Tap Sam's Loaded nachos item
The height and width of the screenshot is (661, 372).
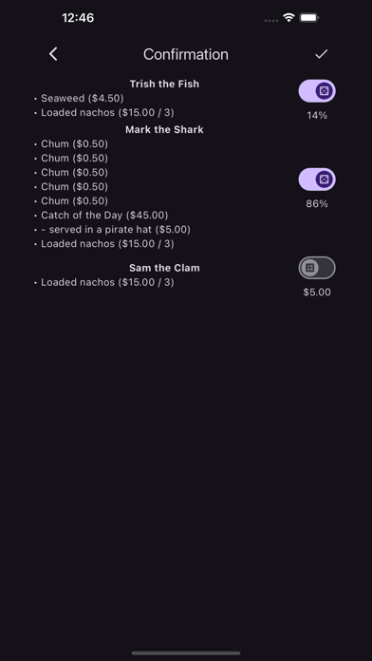pos(107,282)
